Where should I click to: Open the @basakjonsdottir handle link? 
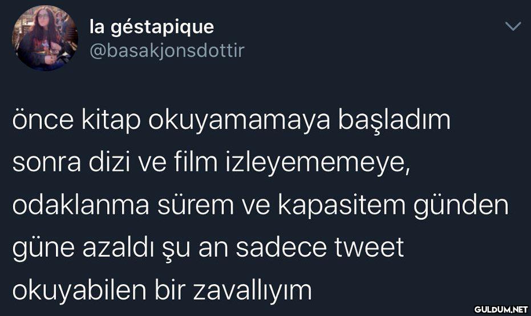coord(167,51)
